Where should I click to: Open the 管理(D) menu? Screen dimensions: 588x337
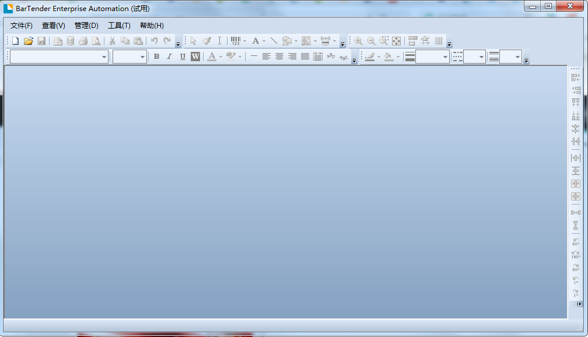[86, 26]
